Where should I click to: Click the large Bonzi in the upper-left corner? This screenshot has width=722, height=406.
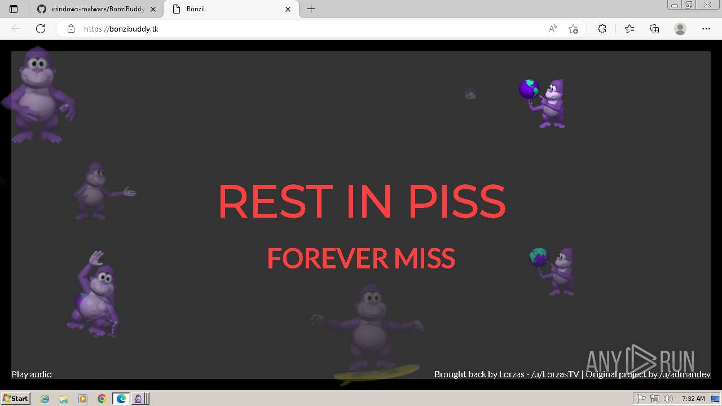click(38, 95)
